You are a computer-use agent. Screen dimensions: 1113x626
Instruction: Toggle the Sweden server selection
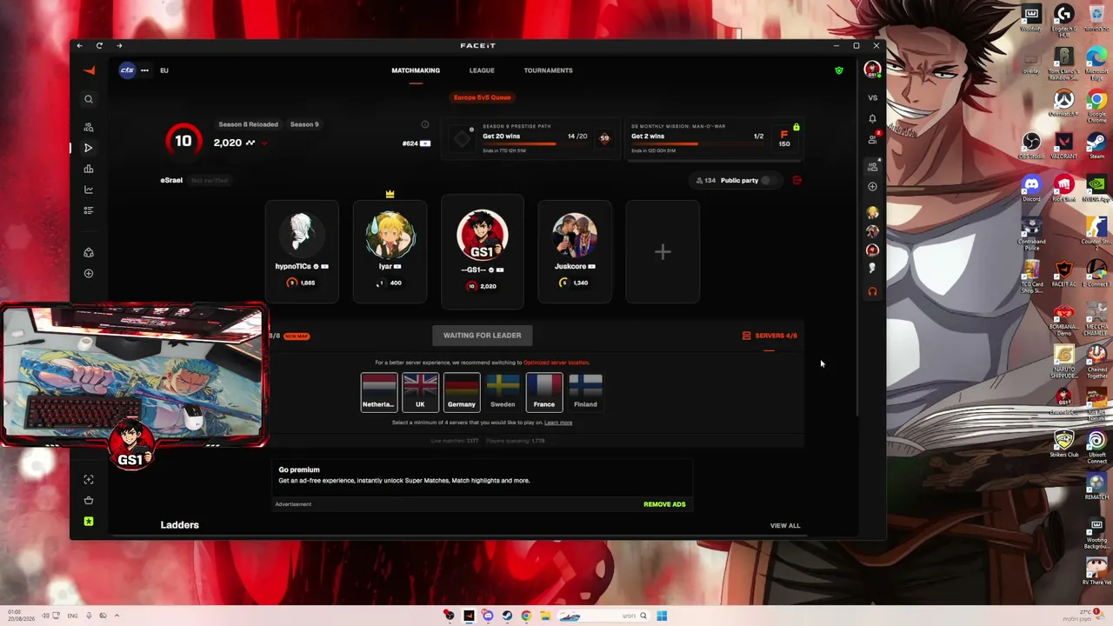(x=503, y=391)
